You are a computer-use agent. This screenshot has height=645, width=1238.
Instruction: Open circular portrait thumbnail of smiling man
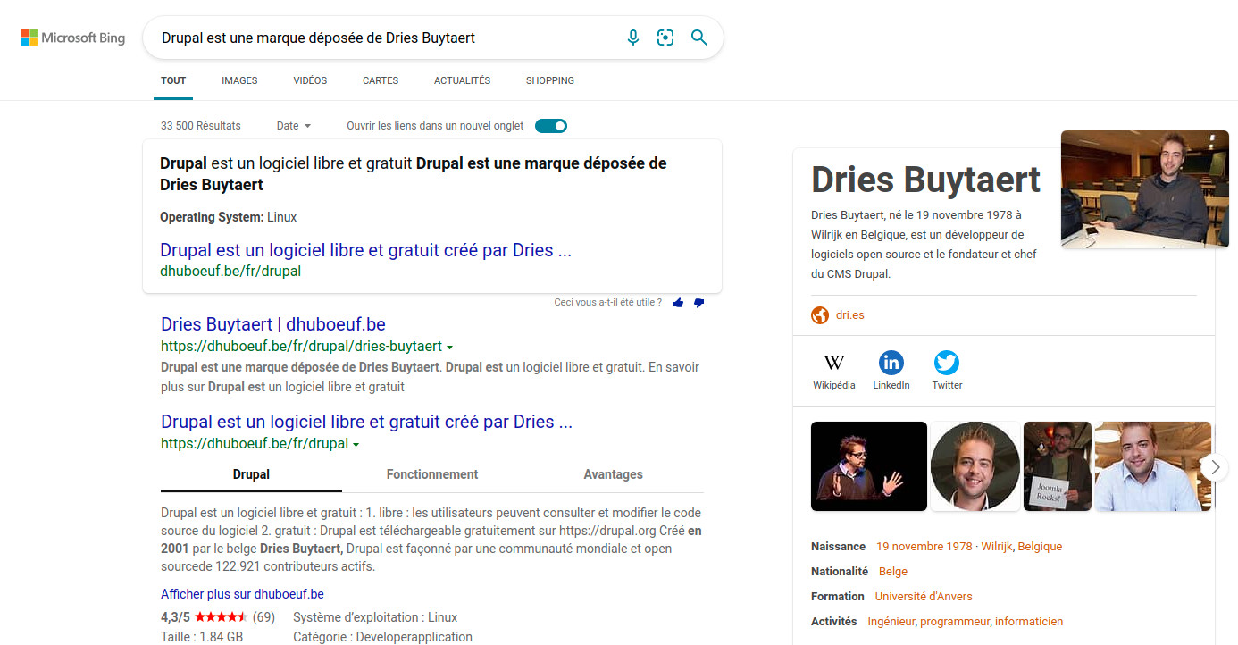coord(975,466)
